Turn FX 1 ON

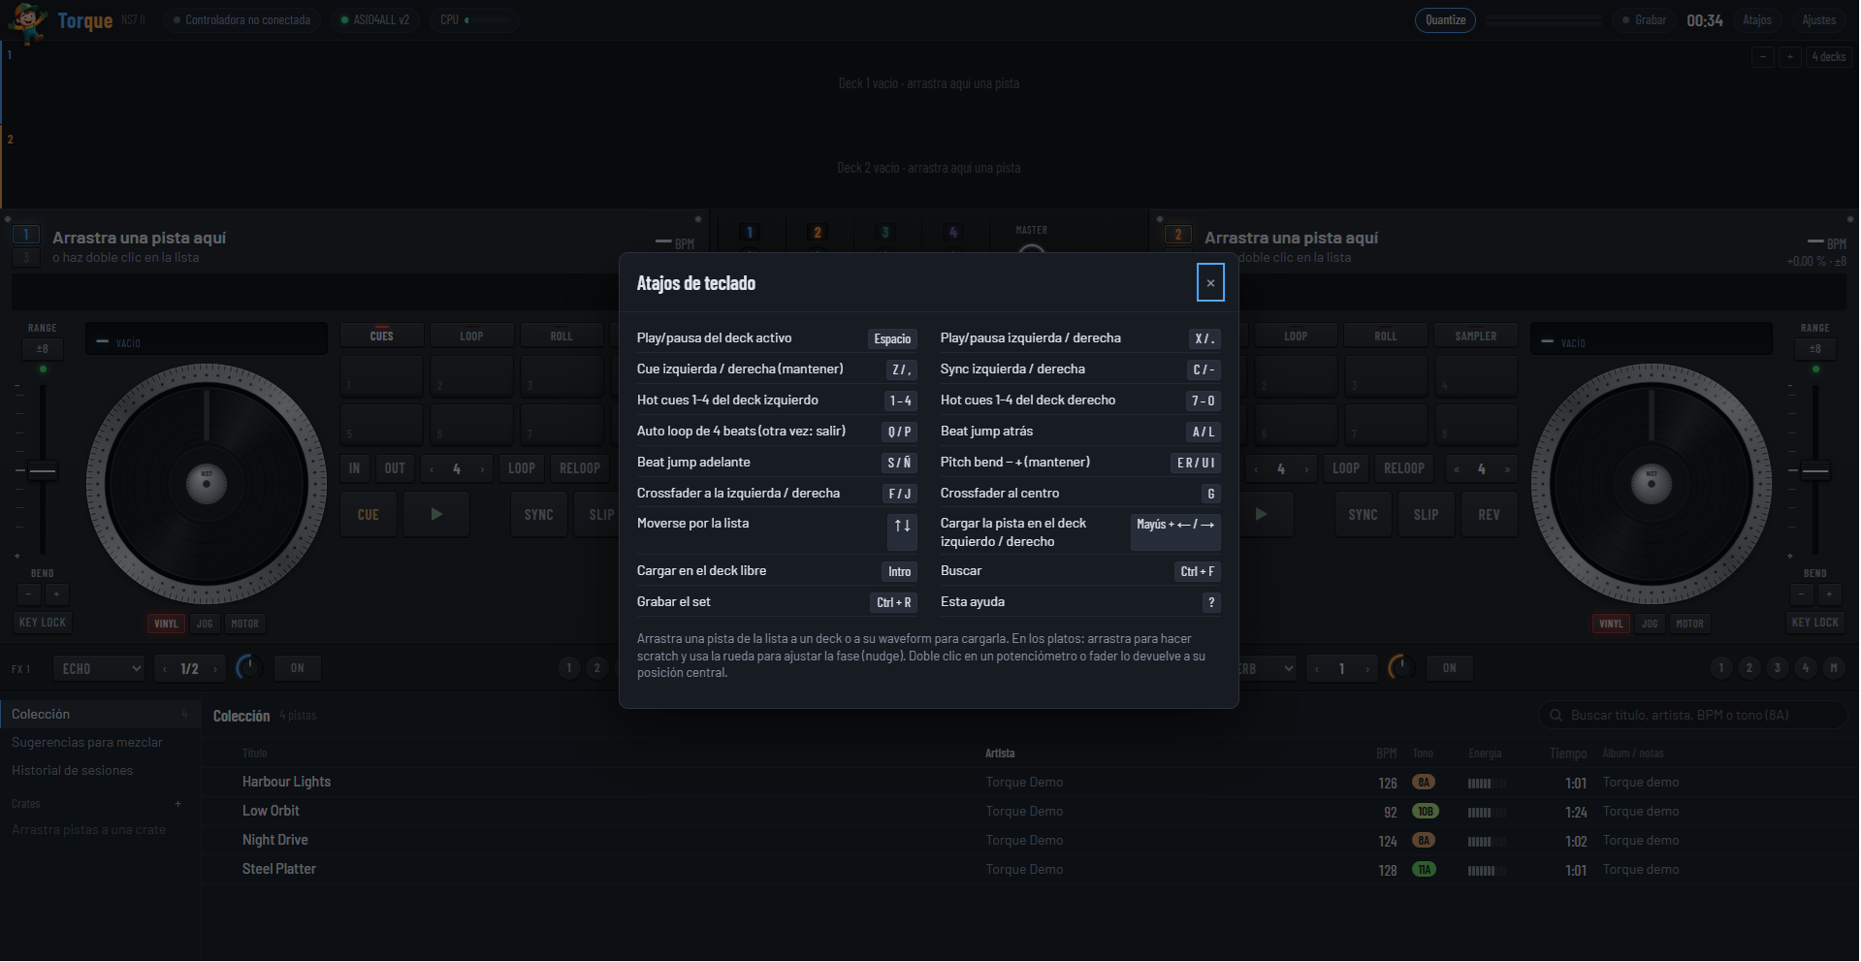point(298,668)
